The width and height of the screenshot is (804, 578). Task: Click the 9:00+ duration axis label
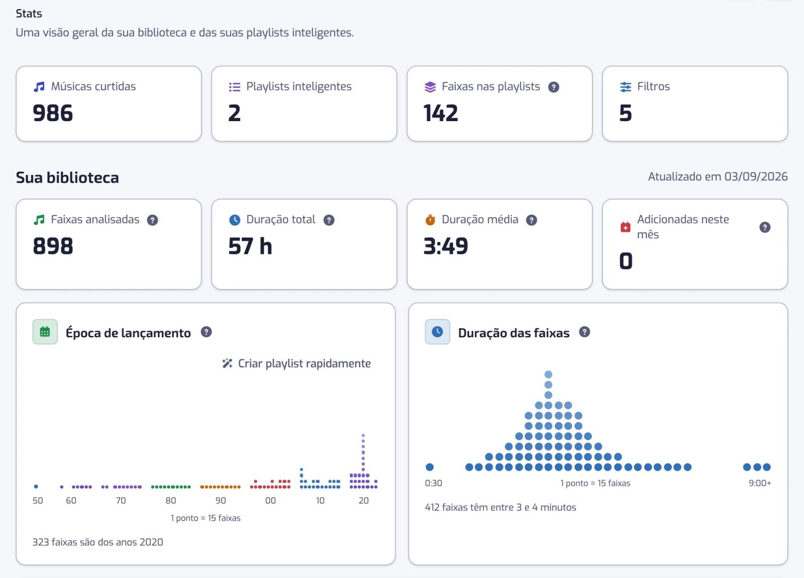tap(760, 483)
